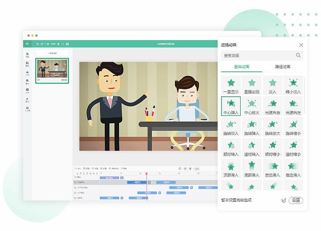The image size is (321, 231).
Task: Select the scene thumbnail in the slide panel
Action: (x=52, y=70)
